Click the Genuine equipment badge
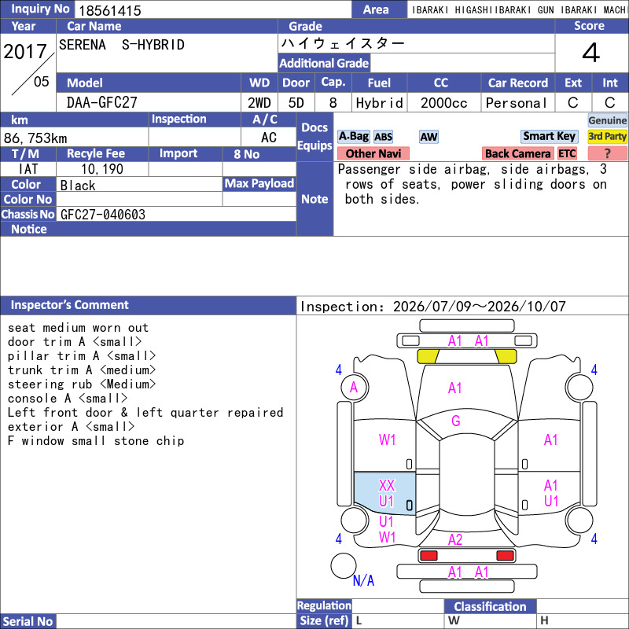 coord(607,120)
